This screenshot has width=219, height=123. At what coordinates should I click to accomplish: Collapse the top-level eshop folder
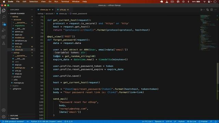point(15,17)
